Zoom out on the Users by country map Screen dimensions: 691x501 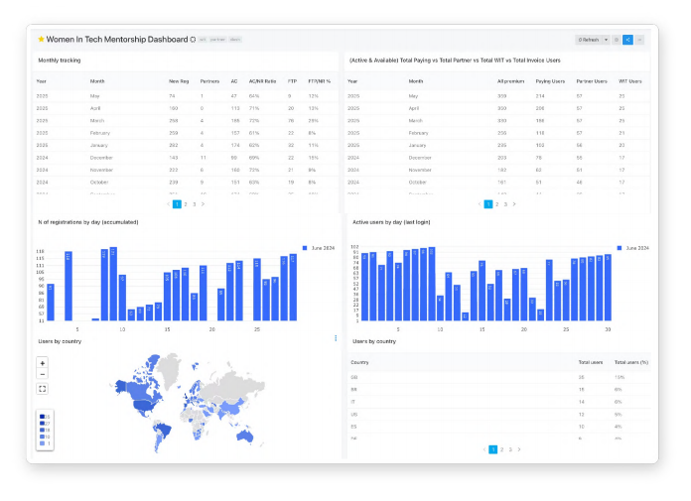click(x=43, y=375)
